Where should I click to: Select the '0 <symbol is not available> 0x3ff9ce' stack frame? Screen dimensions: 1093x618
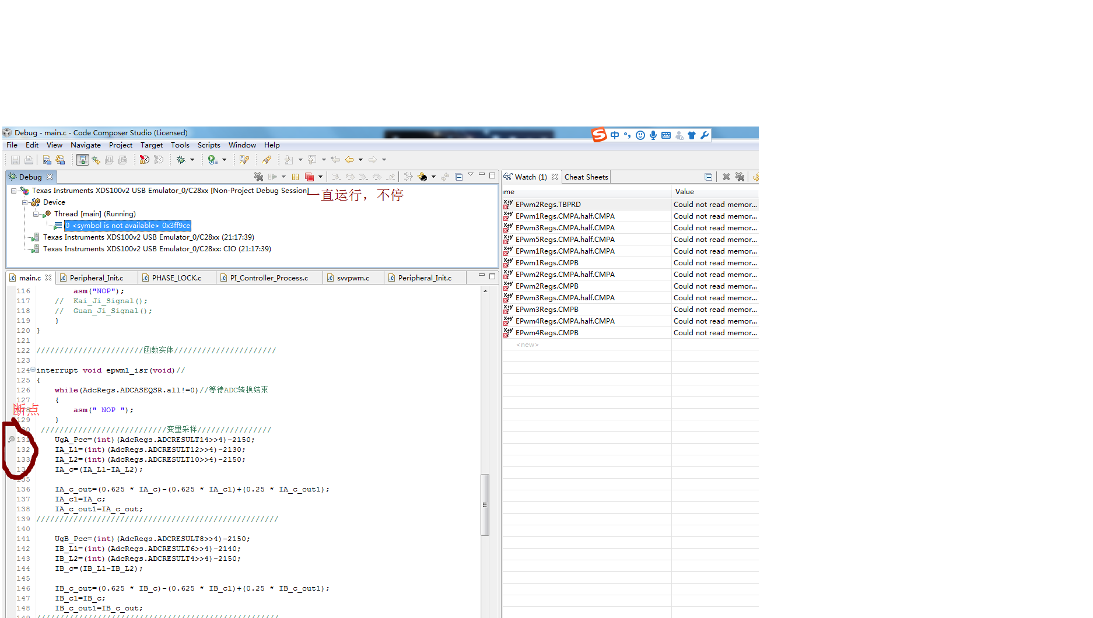point(128,226)
